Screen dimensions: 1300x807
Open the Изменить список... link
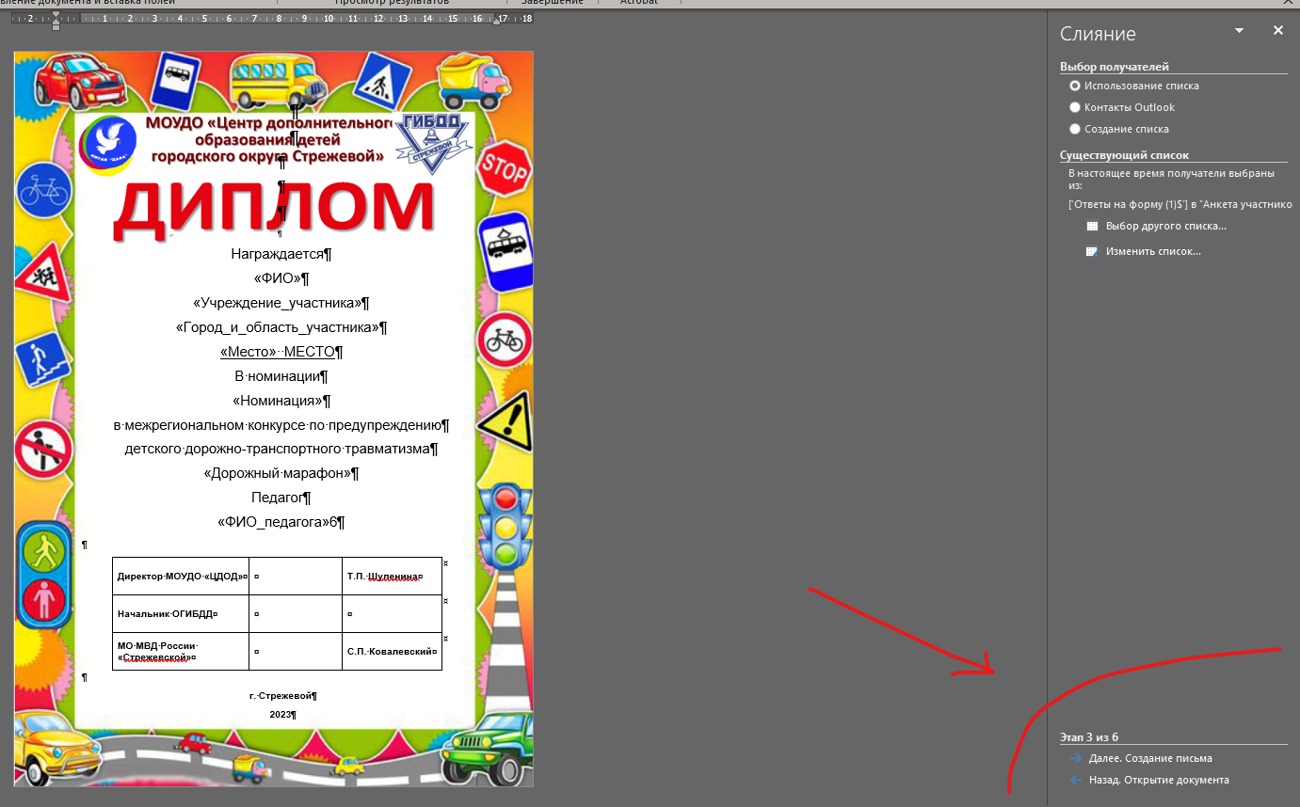1153,252
